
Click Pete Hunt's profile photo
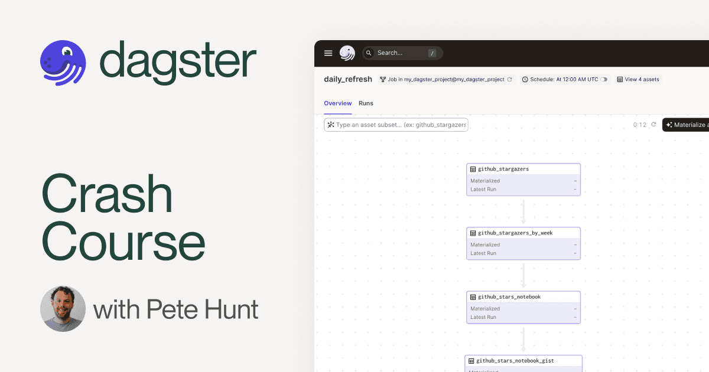tap(63, 309)
